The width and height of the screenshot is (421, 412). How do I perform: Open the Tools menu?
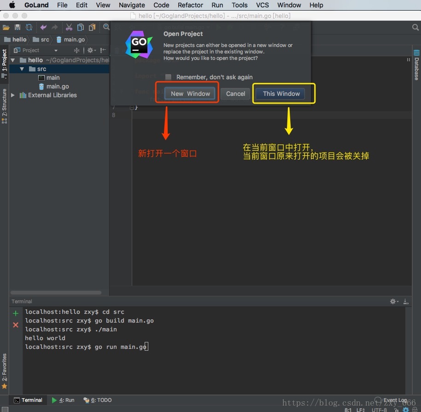tap(240, 5)
